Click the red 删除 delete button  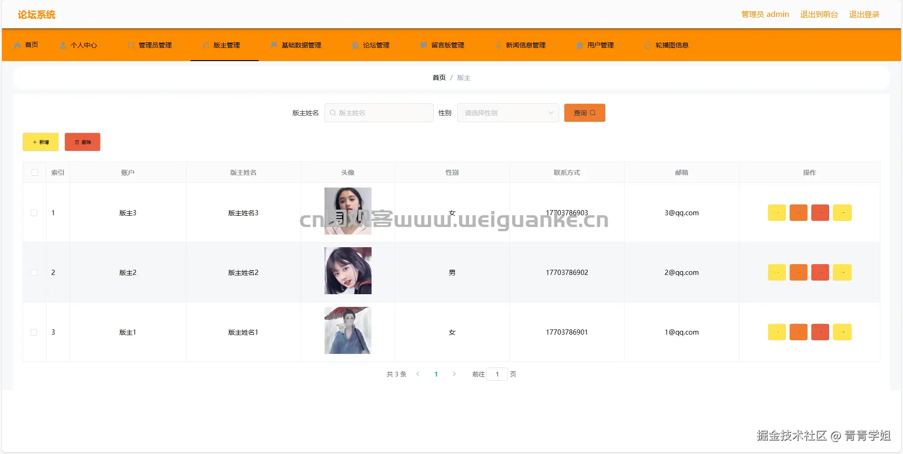[x=82, y=142]
